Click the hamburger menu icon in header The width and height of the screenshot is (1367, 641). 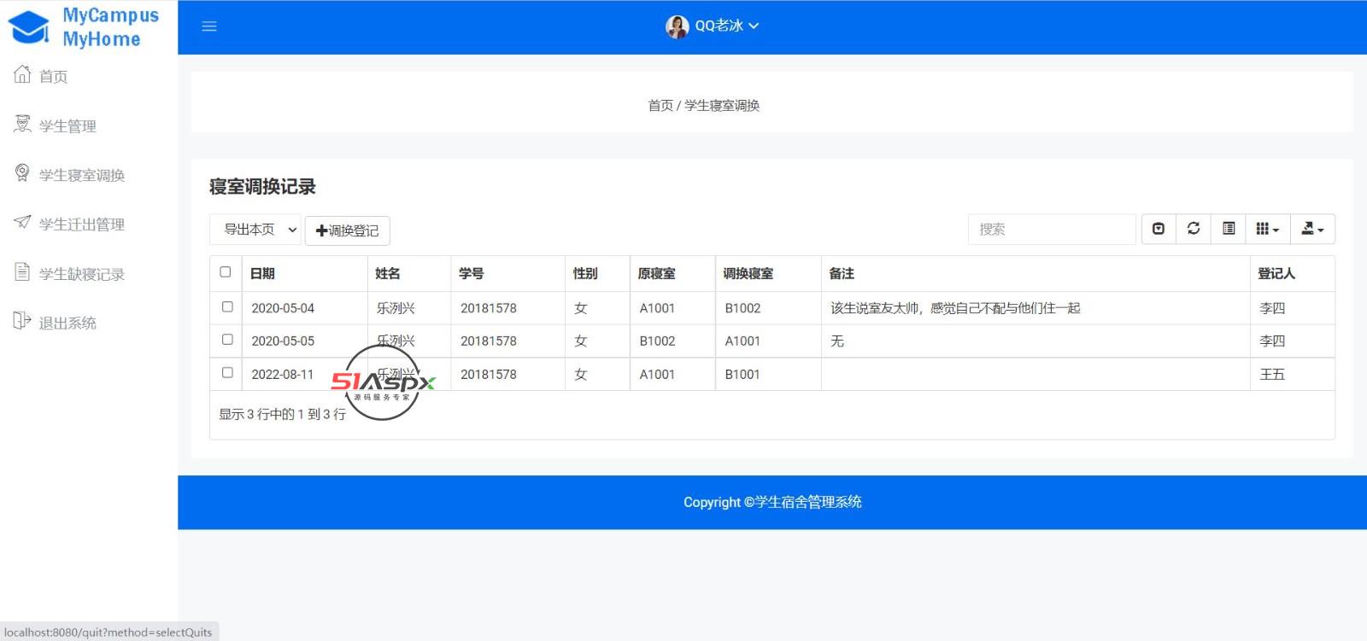tap(209, 26)
